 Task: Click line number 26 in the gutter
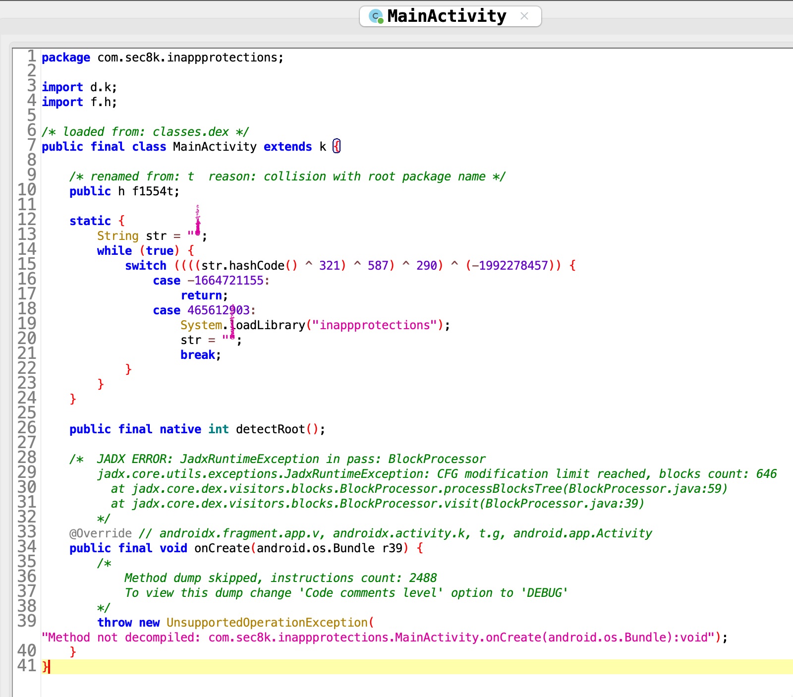[27, 428]
